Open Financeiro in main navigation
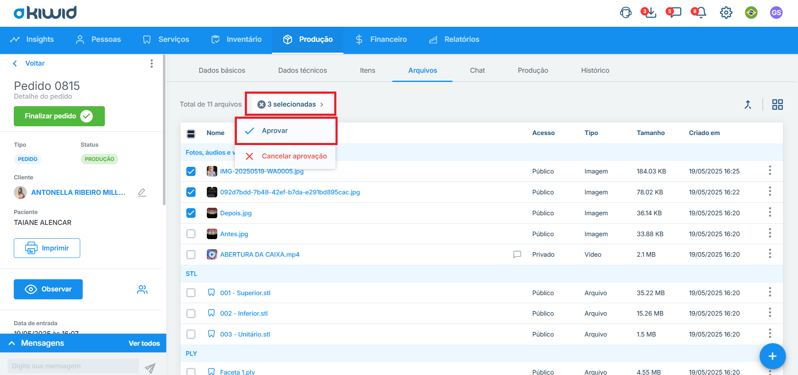The image size is (798, 375). 381,39
